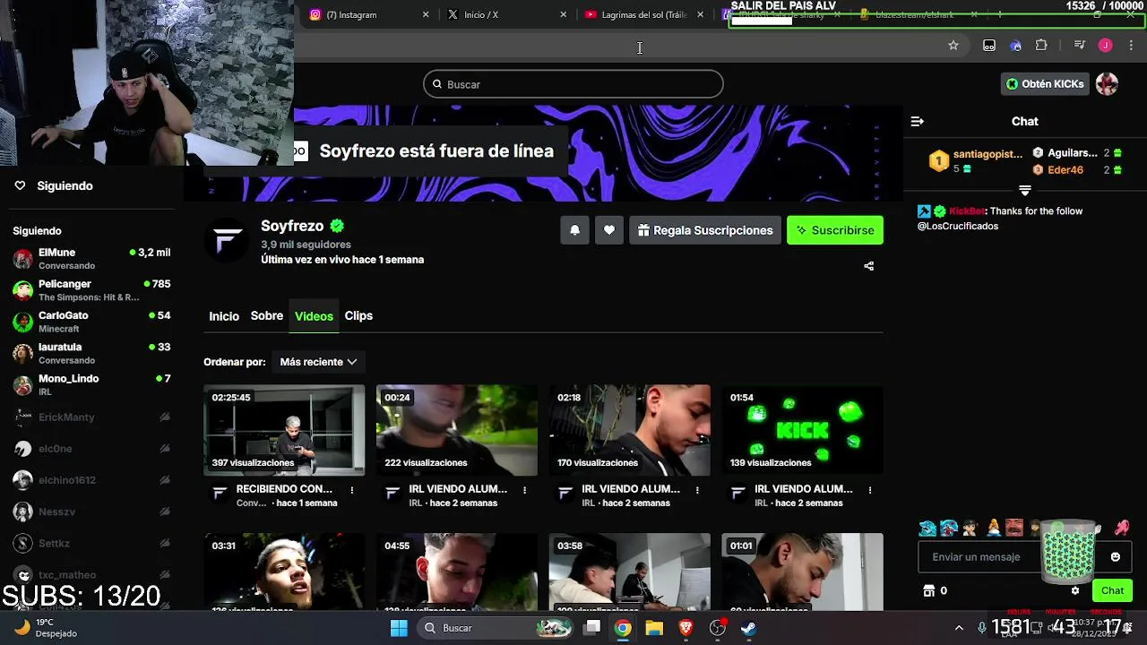Open File Explorer from the taskbar
This screenshot has width=1147, height=645.
[654, 628]
